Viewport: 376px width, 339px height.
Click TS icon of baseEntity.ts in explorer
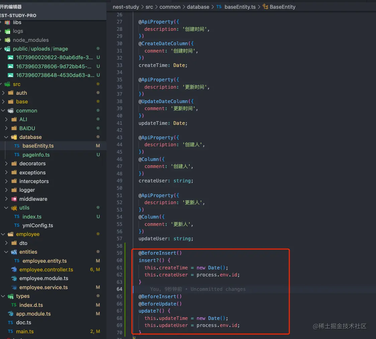(17, 146)
